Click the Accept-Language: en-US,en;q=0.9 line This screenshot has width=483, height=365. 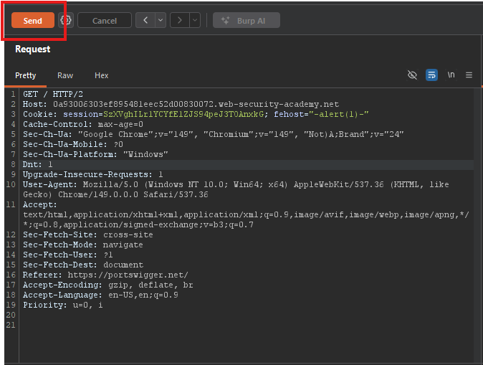coord(100,295)
